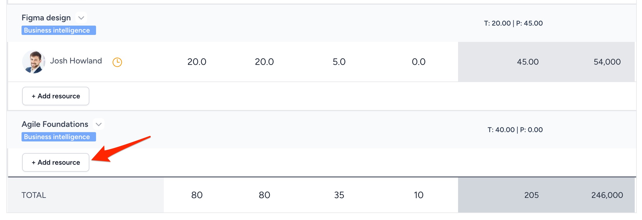Expand the Figma design chevron dropdown
642x220 pixels.
click(x=81, y=18)
